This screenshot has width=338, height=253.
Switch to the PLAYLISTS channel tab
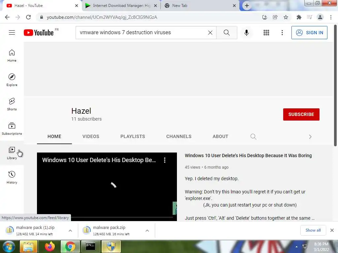133,137
